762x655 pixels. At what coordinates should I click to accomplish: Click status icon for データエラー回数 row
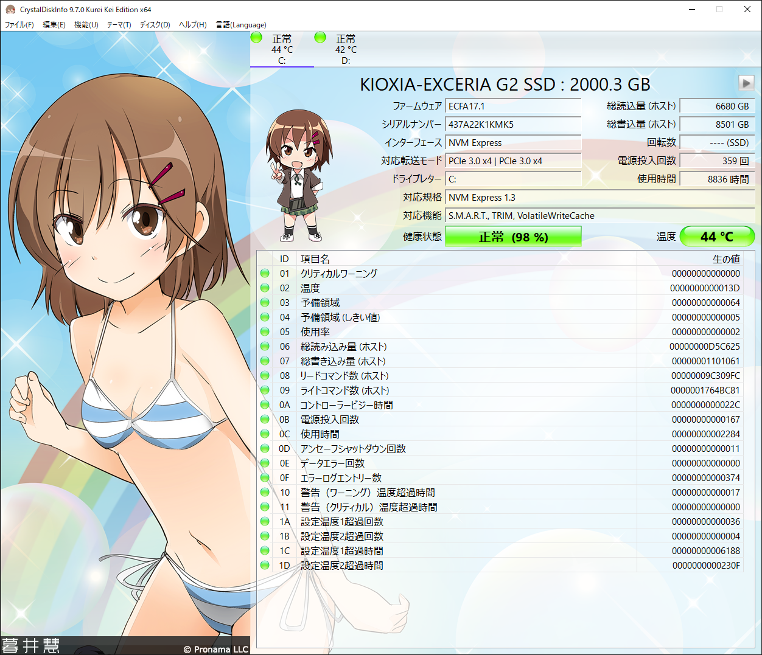tap(265, 463)
